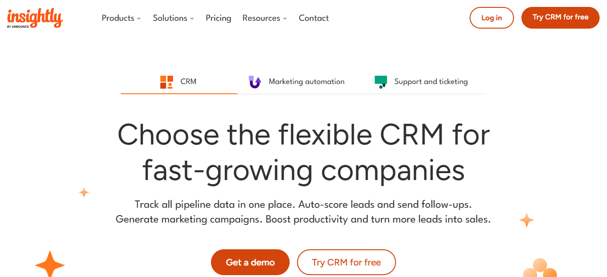Switch to Support and ticketing tab
Image resolution: width=607 pixels, height=277 pixels.
pos(430,82)
